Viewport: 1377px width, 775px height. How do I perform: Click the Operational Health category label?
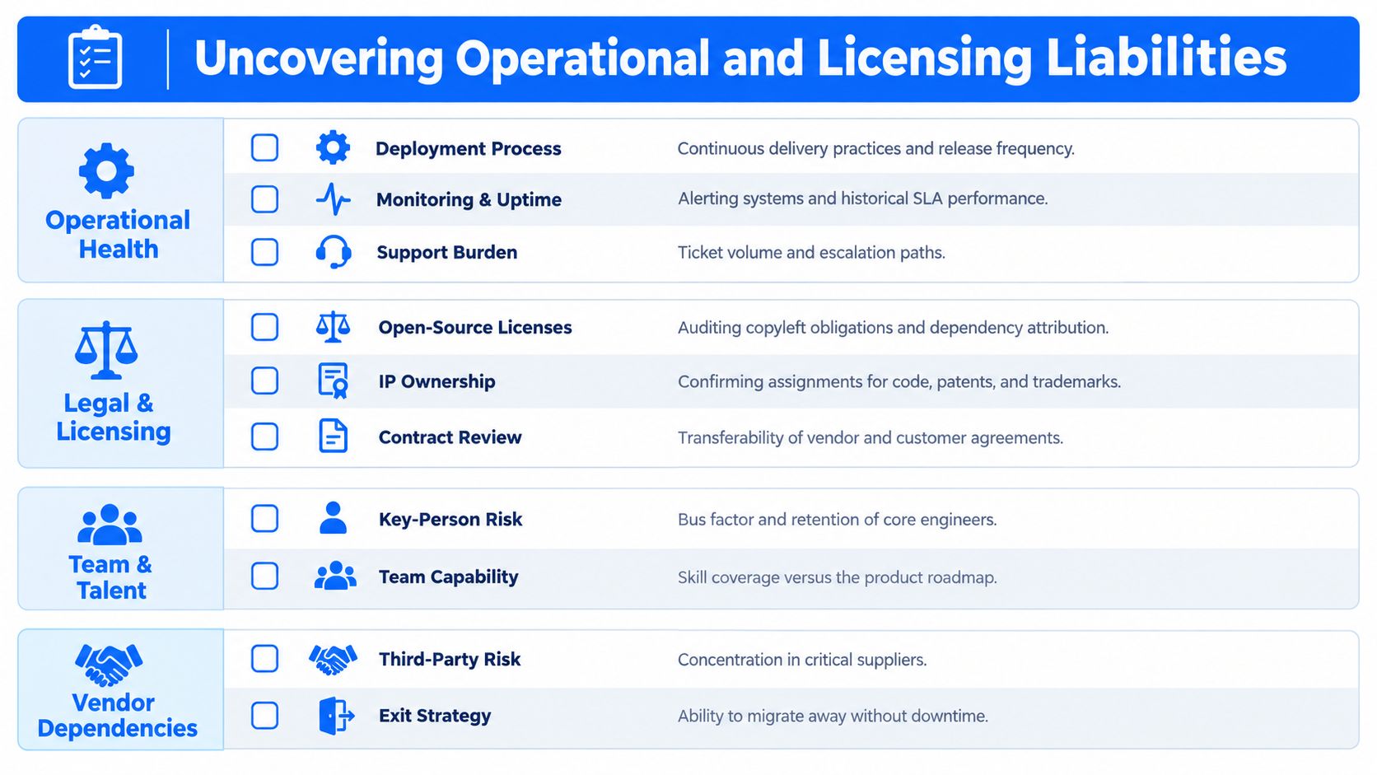(118, 235)
